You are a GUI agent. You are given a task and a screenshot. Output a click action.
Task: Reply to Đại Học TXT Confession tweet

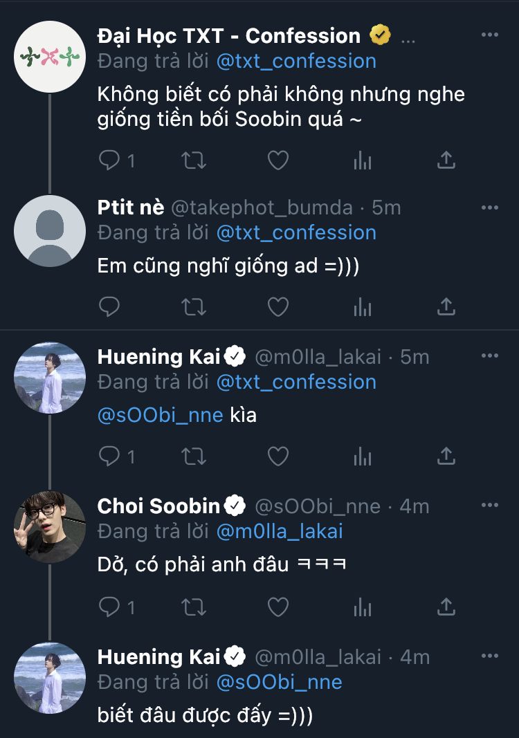click(x=110, y=161)
